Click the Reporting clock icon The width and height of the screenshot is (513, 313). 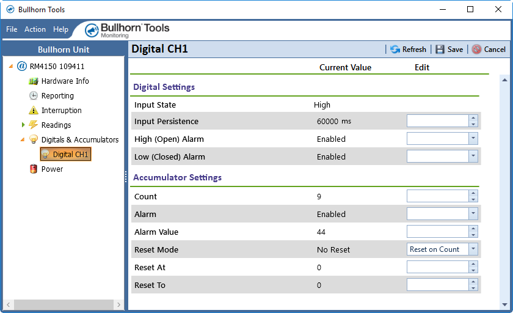34,95
